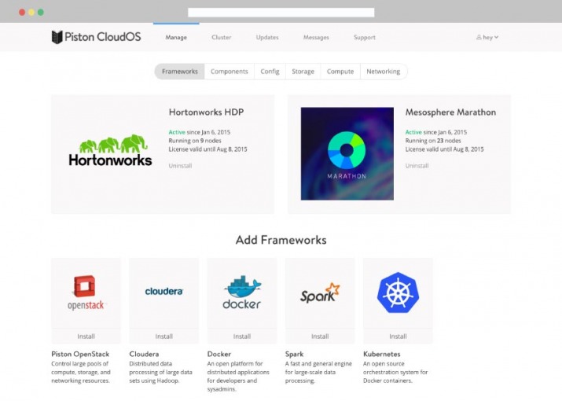Install Piston OpenStack framework
562x401 pixels.
[86, 337]
